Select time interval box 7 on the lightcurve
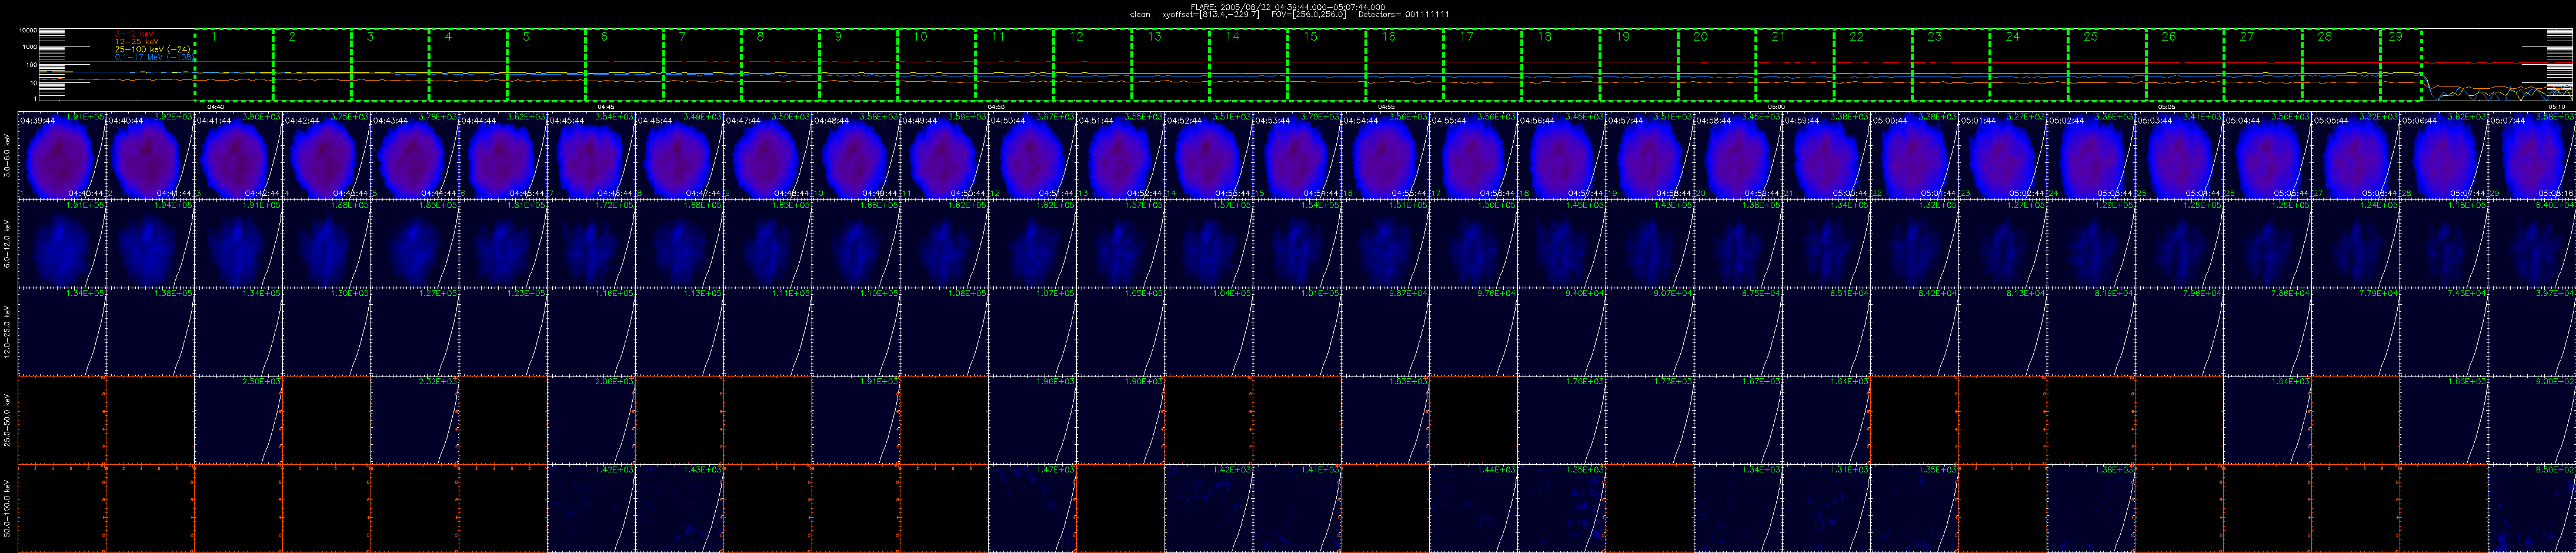This screenshot has height=553, width=2576. coord(702,65)
